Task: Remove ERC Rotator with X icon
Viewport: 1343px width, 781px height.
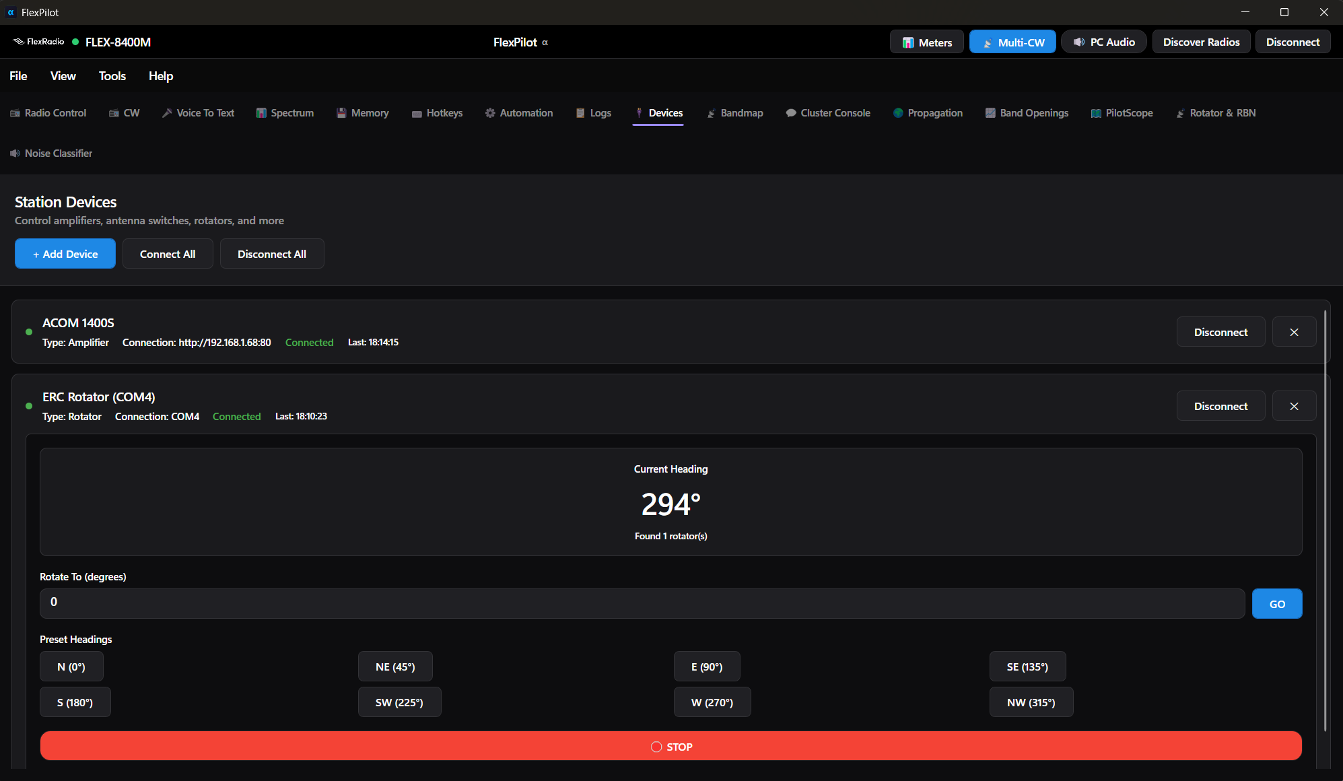Action: 1294,406
